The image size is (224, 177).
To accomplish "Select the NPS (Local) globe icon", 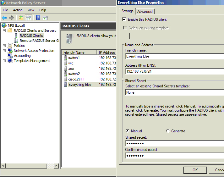I will pyautogui.click(x=4, y=25).
